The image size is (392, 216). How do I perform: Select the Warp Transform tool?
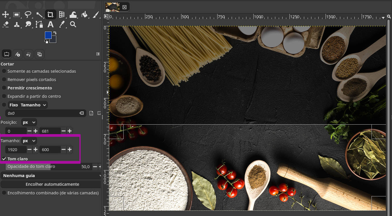(x=73, y=14)
